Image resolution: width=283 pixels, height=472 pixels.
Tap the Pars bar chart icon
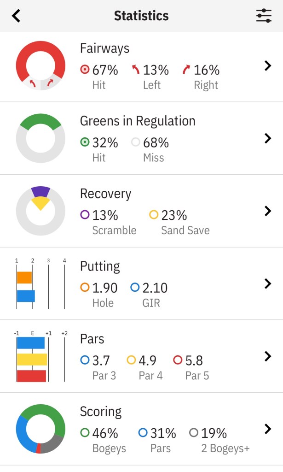40,356
